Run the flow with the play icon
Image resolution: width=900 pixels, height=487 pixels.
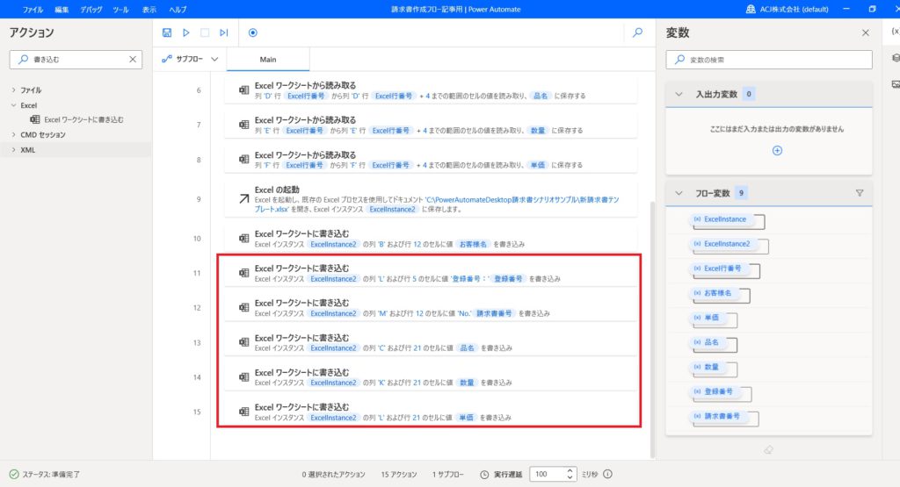coord(185,32)
